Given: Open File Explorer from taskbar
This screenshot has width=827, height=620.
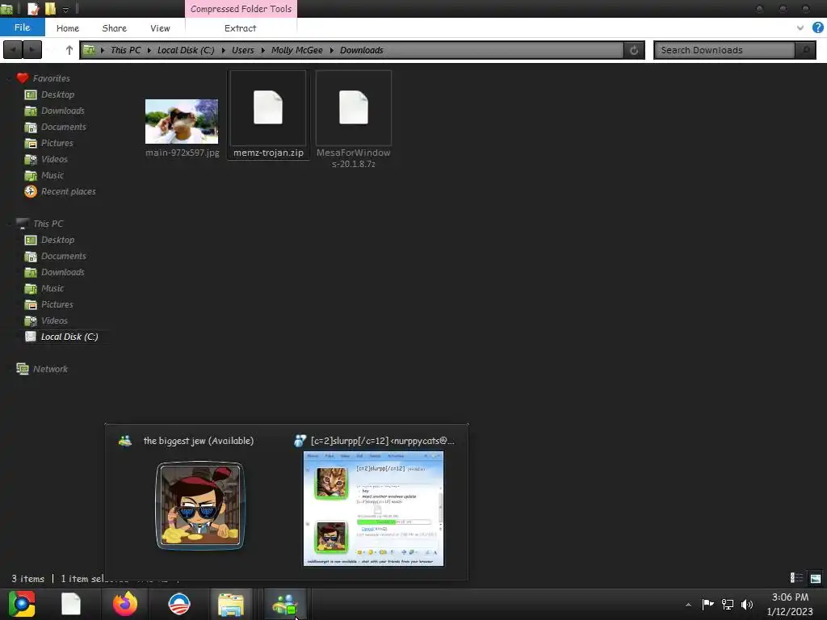Looking at the screenshot, I should click(x=230, y=604).
